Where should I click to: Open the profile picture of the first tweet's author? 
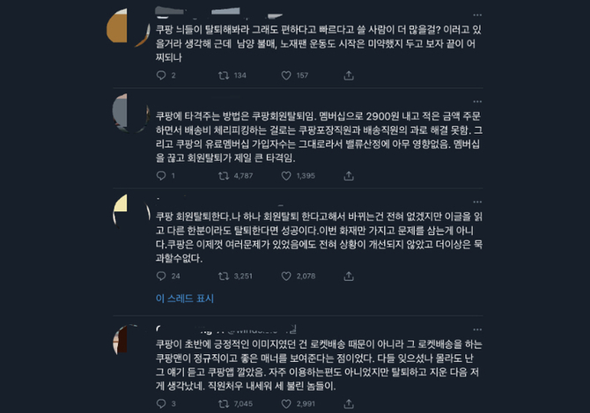tap(129, 27)
